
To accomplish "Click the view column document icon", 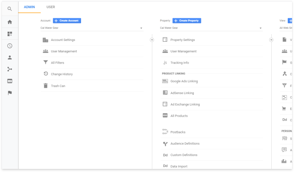I will coord(285,40).
